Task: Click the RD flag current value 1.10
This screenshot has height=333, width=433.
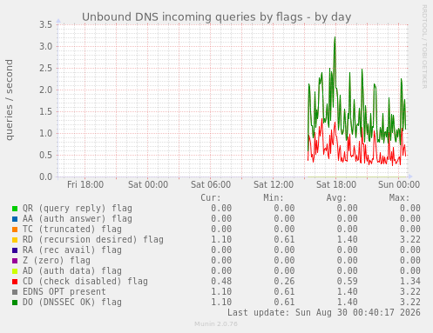Action: [x=221, y=240]
